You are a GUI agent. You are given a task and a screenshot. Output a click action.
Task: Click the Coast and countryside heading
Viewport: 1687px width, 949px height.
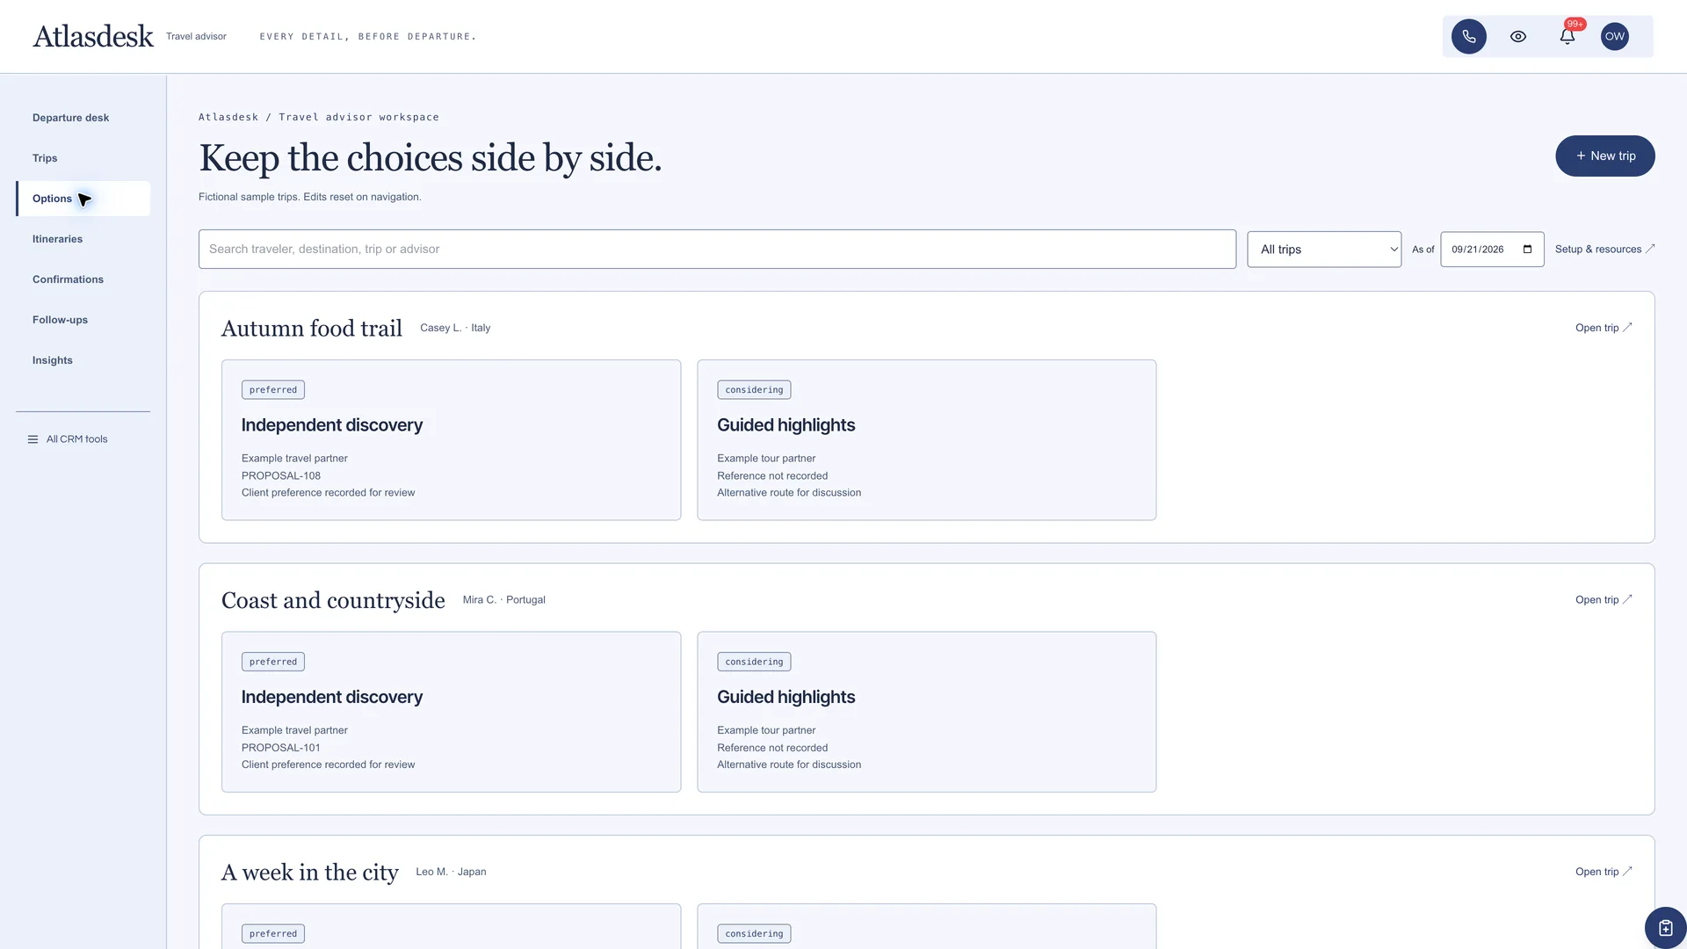333,600
